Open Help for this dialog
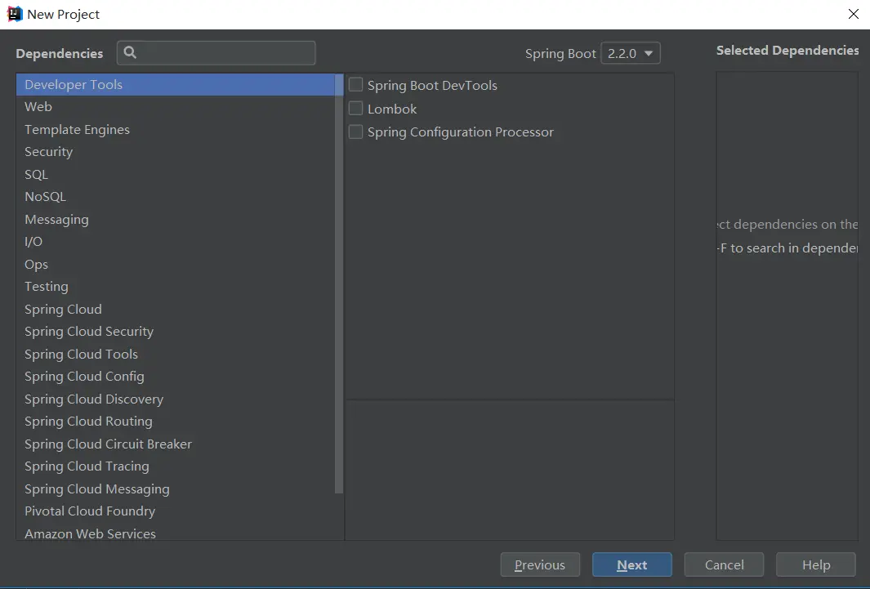The height and width of the screenshot is (589, 870). pyautogui.click(x=815, y=564)
